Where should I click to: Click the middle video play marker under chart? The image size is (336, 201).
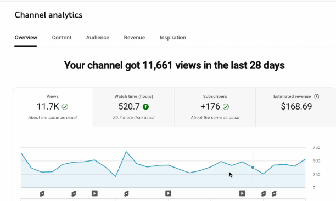coord(168,193)
